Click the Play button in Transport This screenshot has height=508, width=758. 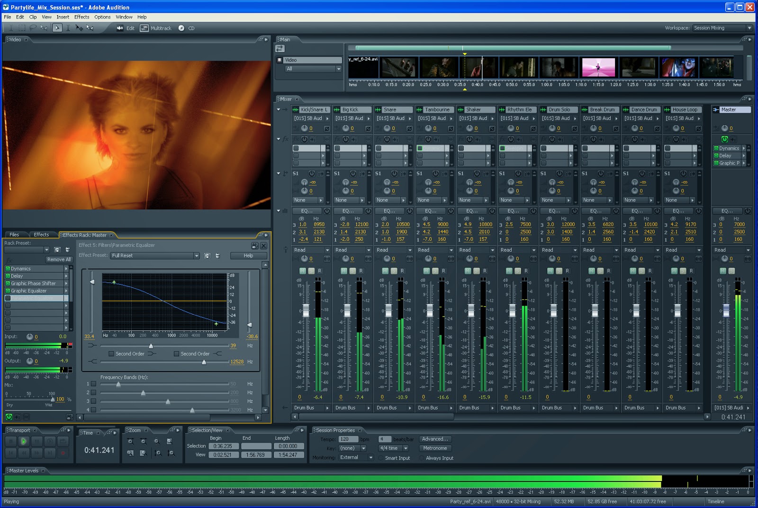[x=23, y=441]
